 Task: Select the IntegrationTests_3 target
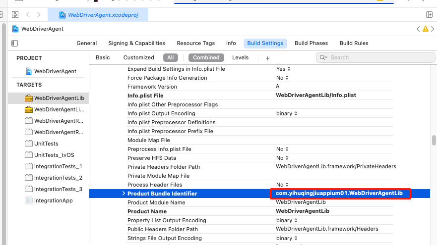[53, 189]
